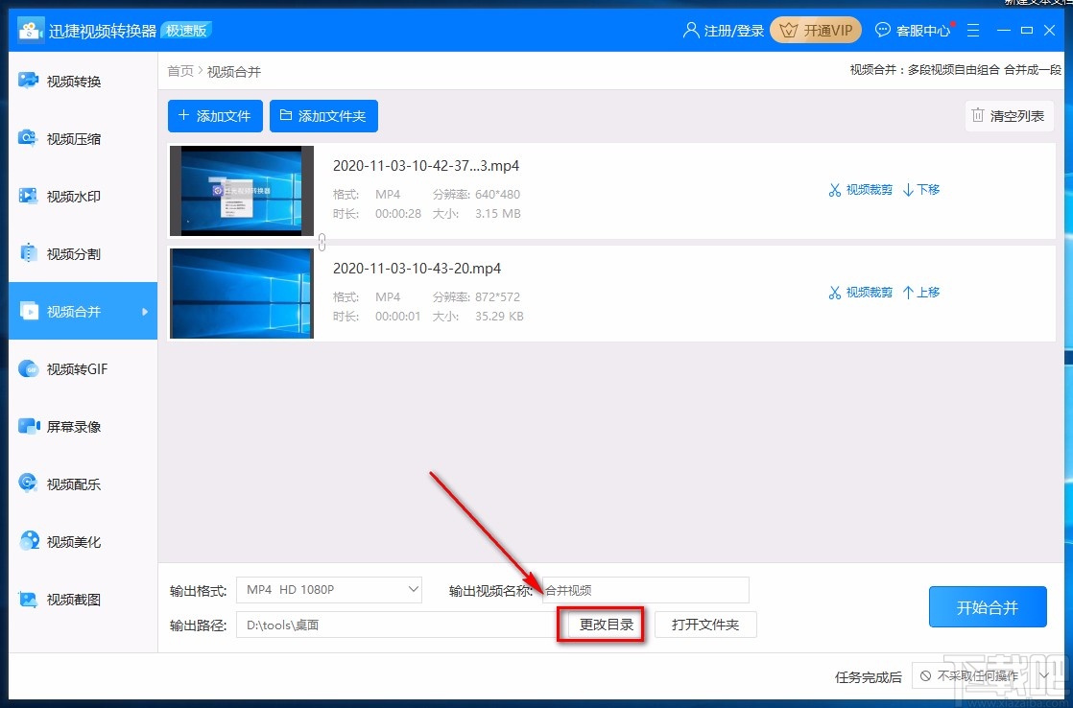
Task: Move the first video down with 下移
Action: coord(921,190)
